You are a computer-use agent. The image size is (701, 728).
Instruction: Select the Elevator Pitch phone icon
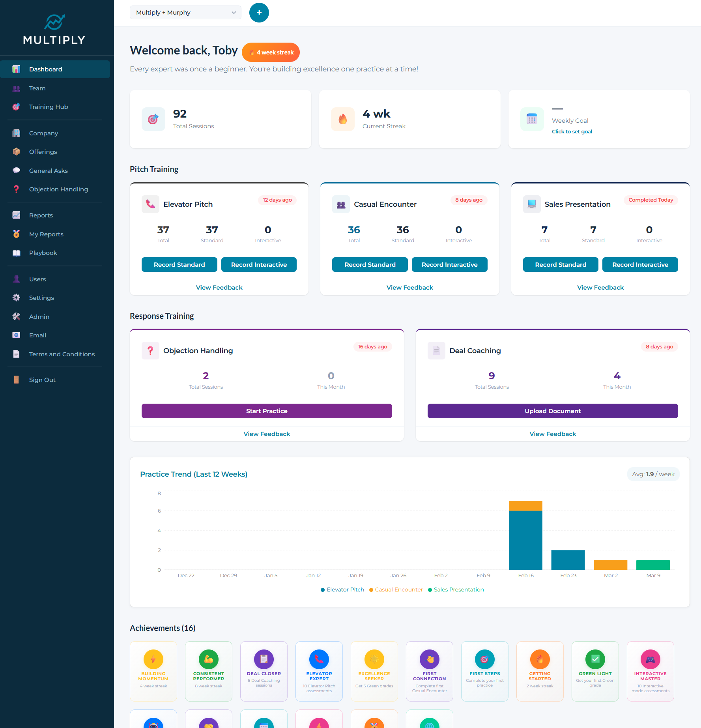pyautogui.click(x=150, y=204)
